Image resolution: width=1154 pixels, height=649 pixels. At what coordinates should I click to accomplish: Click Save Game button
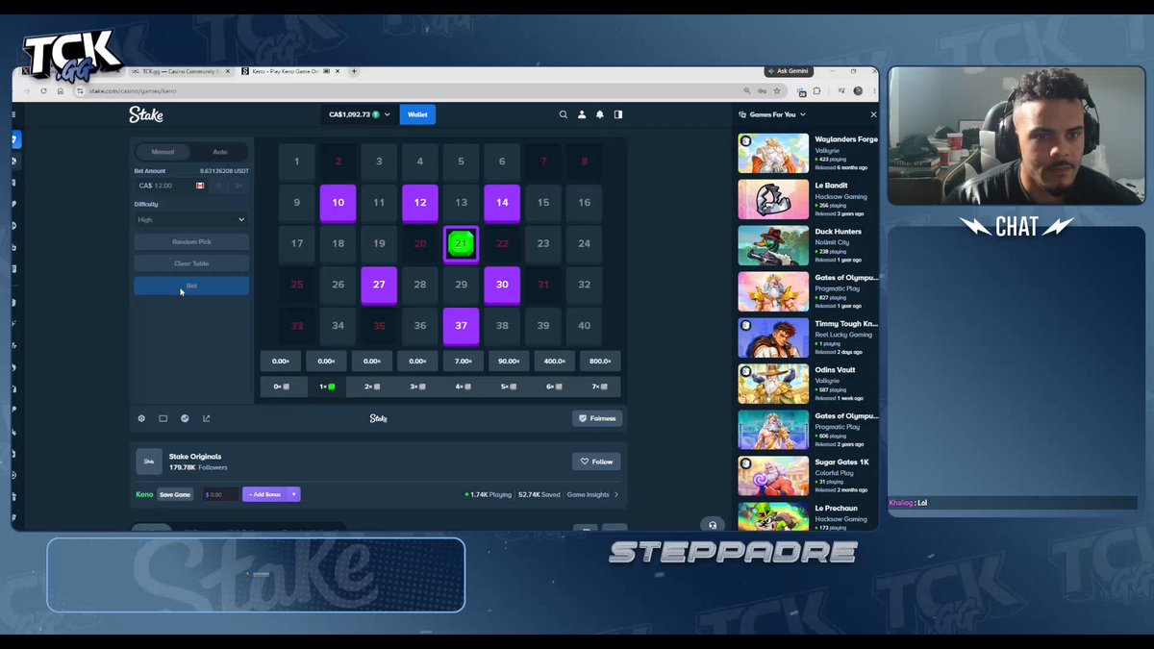175,494
